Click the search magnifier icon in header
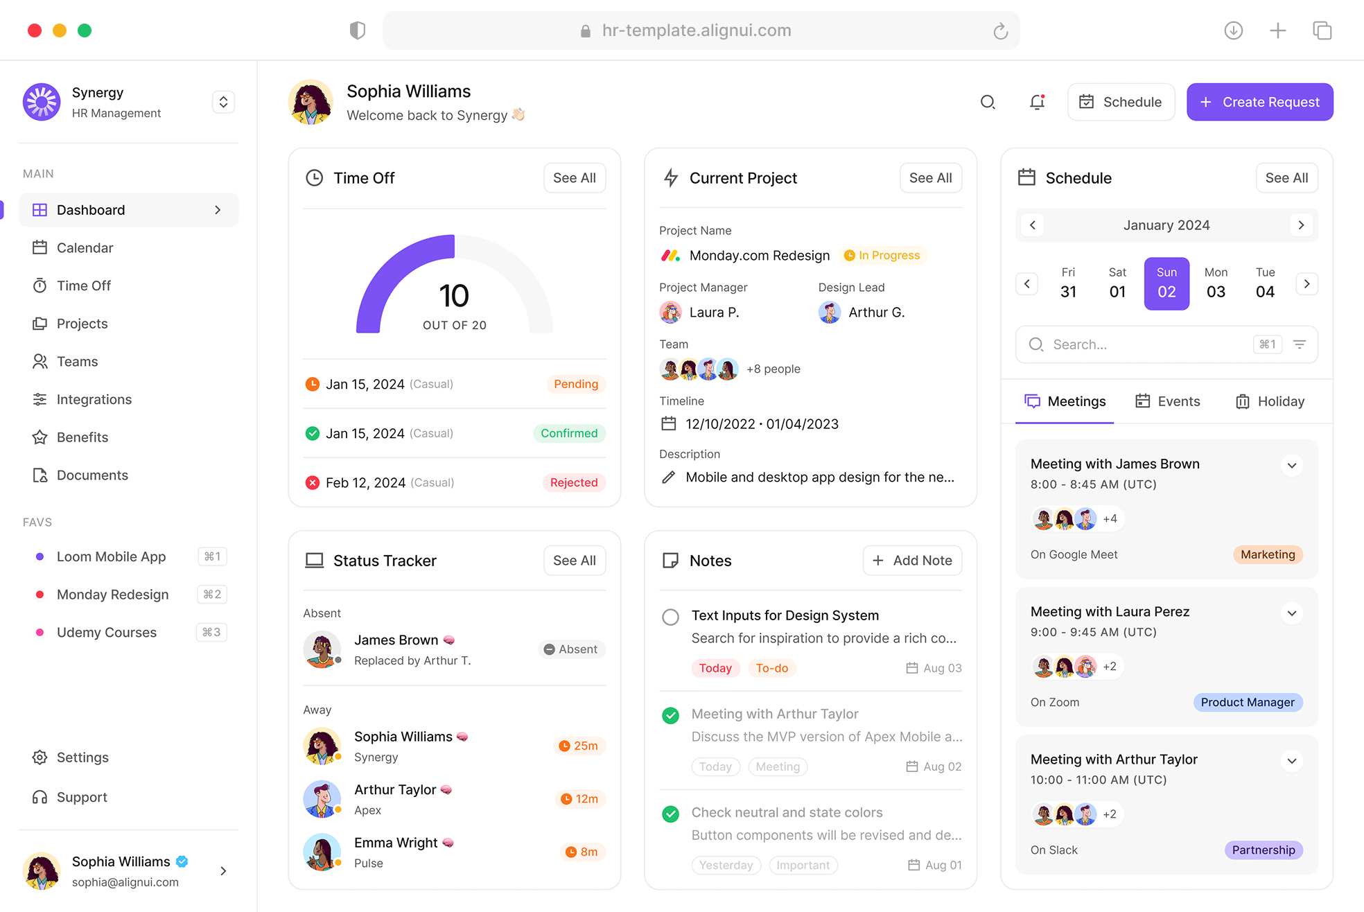Screen dimensions: 1364x912 pos(988,103)
